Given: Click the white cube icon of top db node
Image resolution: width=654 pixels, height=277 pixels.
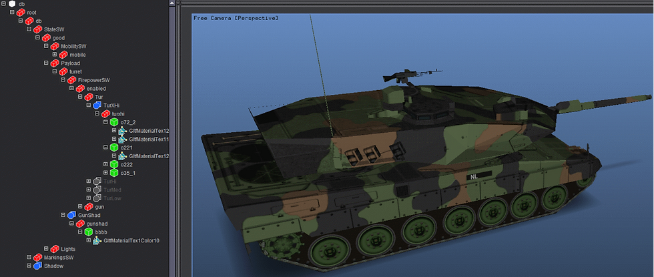Looking at the screenshot, I should point(12,4).
